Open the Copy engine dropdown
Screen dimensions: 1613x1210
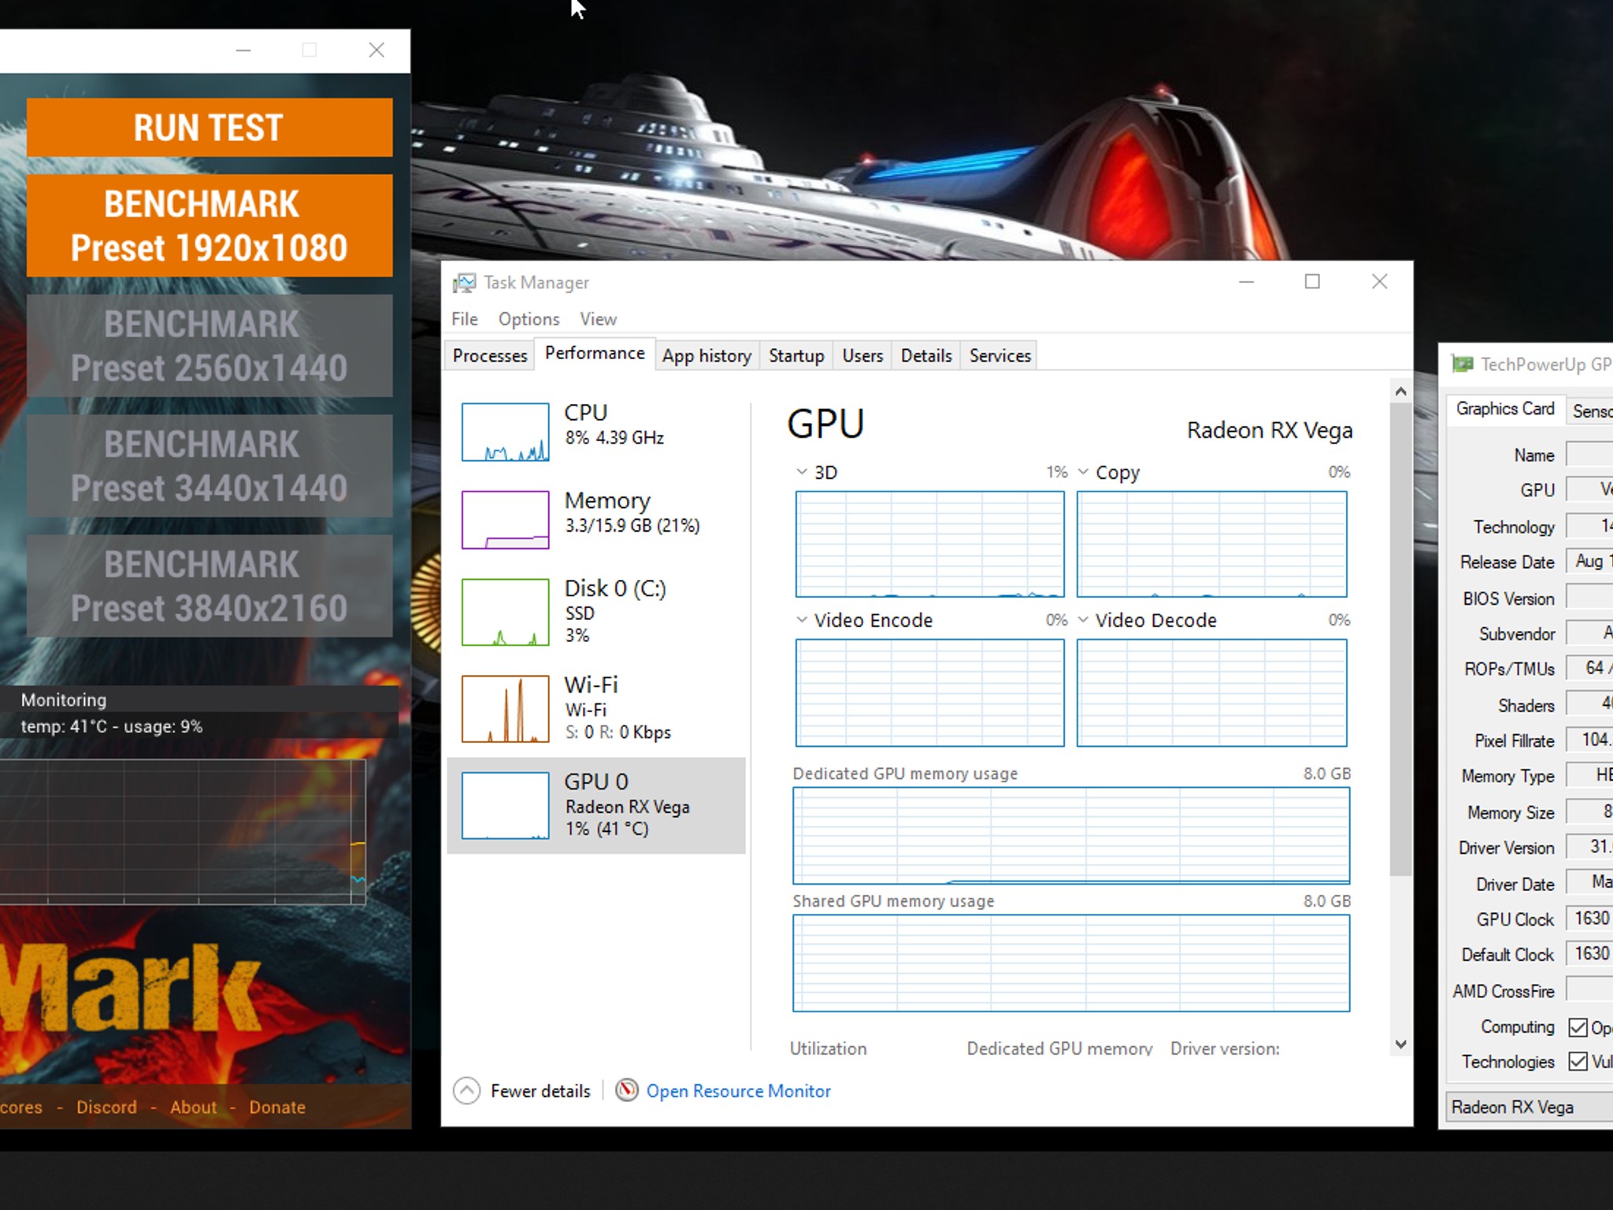(x=1083, y=472)
